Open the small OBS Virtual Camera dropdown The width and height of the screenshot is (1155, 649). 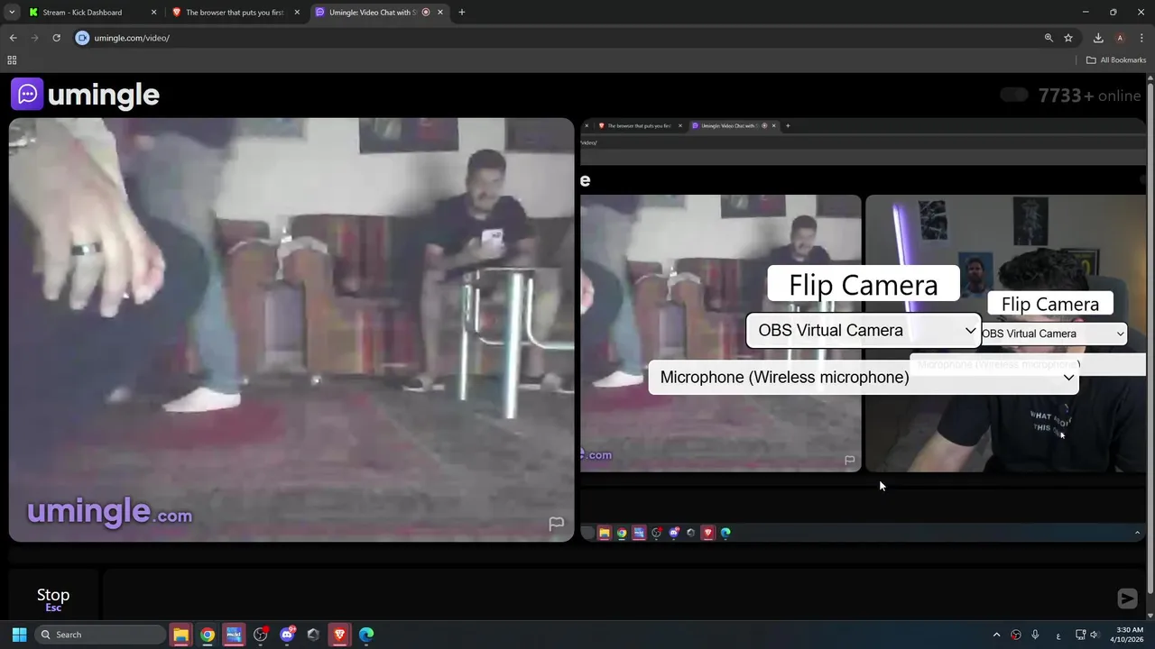(x=1054, y=334)
